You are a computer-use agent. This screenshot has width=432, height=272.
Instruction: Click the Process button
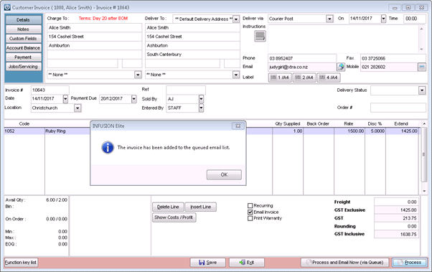coord(410,263)
